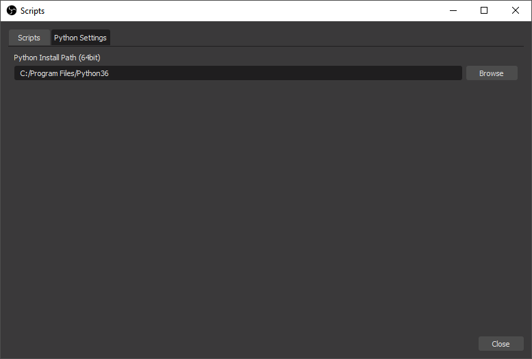Minimize the Scripts window
The height and width of the screenshot is (359, 532).
point(453,10)
